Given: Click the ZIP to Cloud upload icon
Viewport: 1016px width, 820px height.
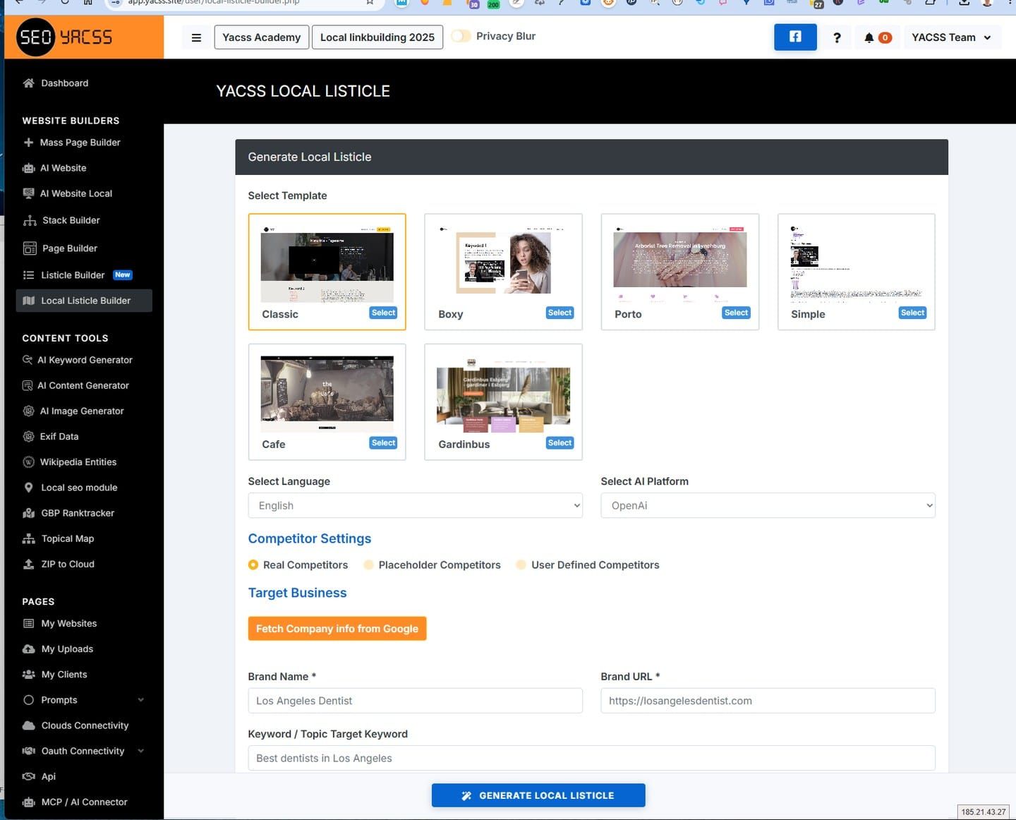Looking at the screenshot, I should pos(28,564).
